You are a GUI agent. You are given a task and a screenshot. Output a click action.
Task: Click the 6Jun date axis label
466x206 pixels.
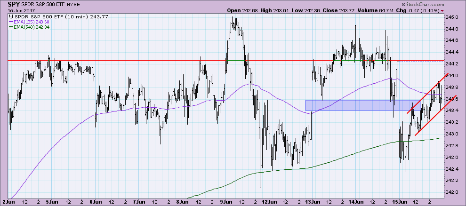95,201
